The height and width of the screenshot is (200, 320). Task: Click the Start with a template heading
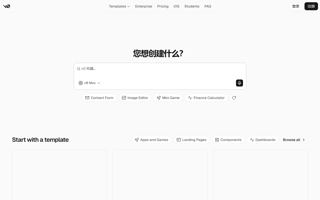[x=40, y=140]
